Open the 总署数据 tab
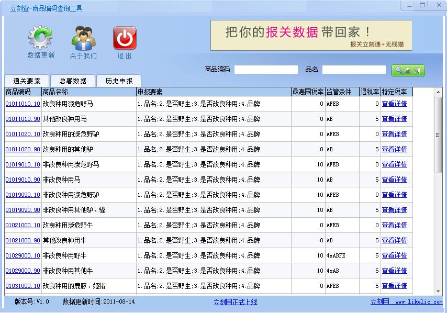Viewport: 447px width, 313px height. (x=73, y=81)
